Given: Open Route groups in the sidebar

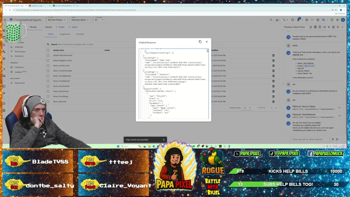Looking at the screenshot, I should click(x=20, y=51).
